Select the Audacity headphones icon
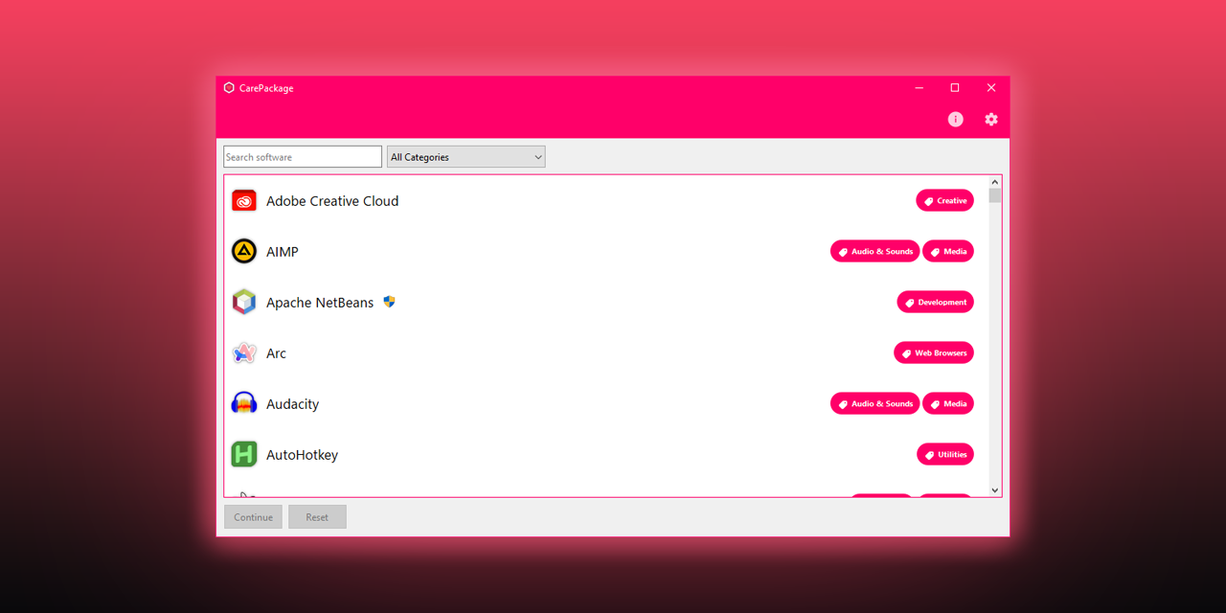This screenshot has height=613, width=1226. click(243, 403)
